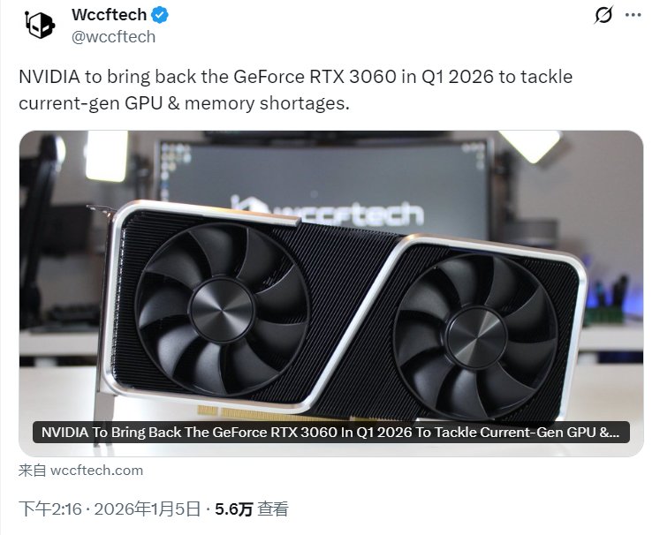
Task: Open the Wccftech profile avatar
Action: click(x=40, y=26)
